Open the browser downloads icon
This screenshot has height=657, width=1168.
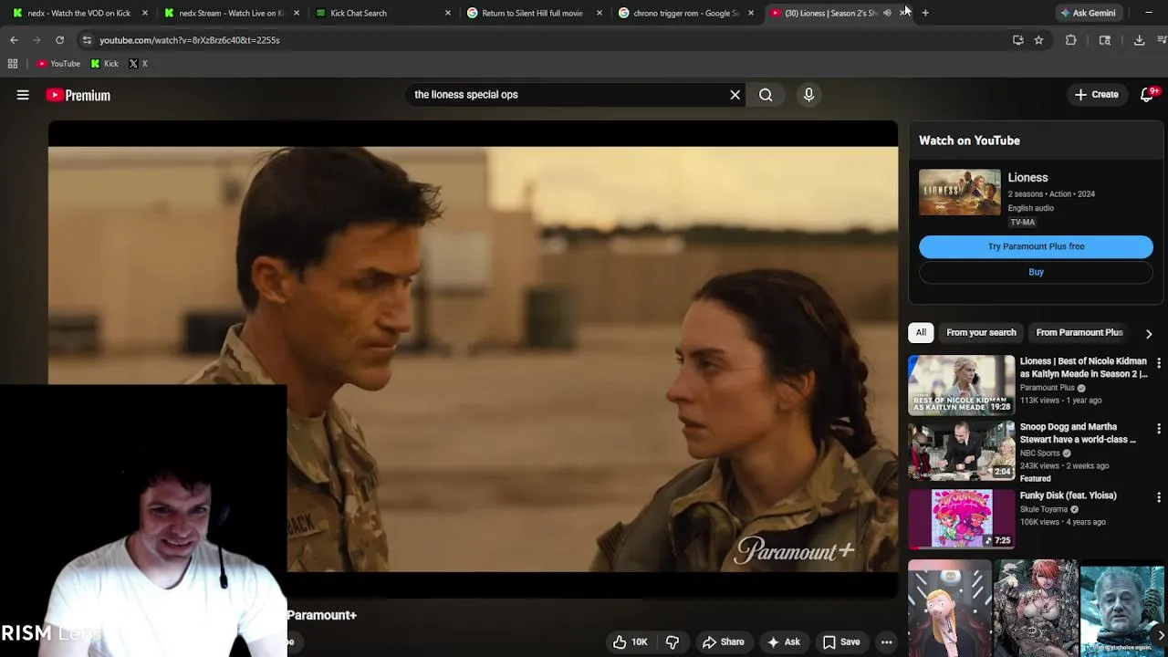tap(1139, 40)
